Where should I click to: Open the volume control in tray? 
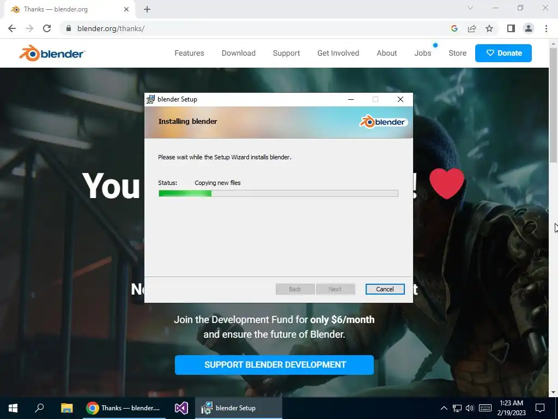pos(470,408)
